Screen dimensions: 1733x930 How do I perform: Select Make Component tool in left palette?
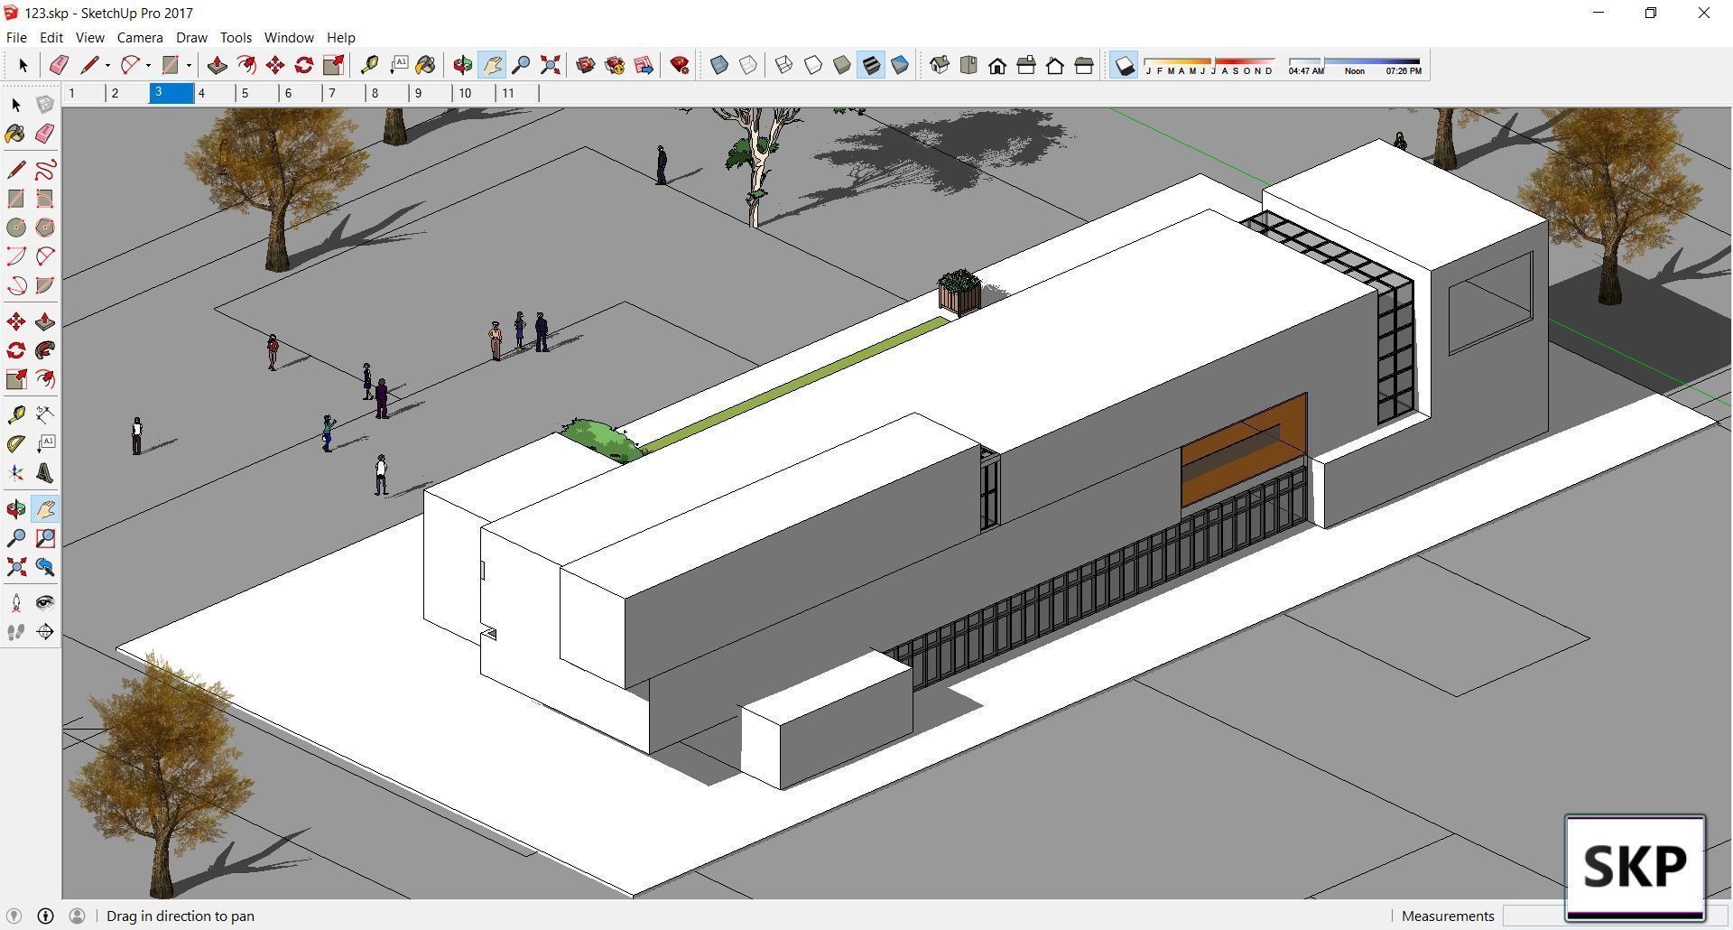[x=45, y=105]
